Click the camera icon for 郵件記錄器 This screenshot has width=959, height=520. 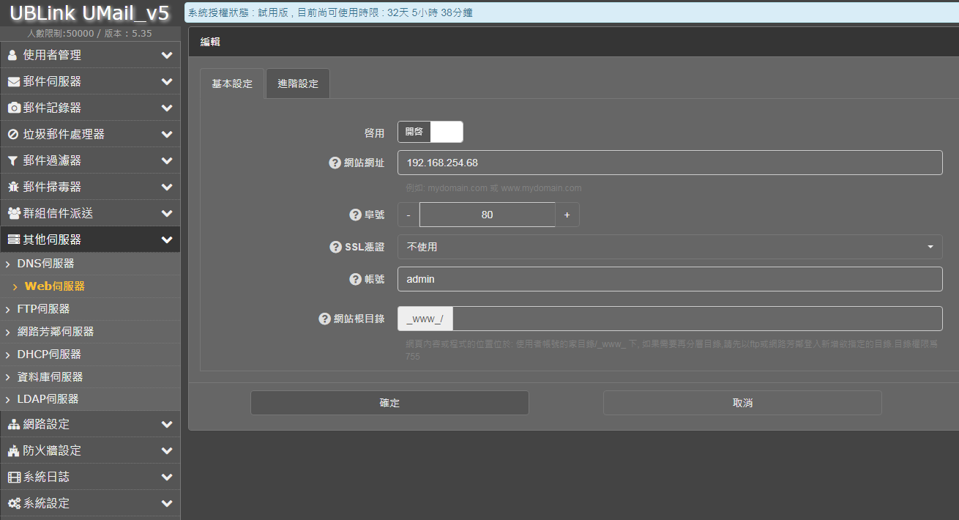click(13, 108)
